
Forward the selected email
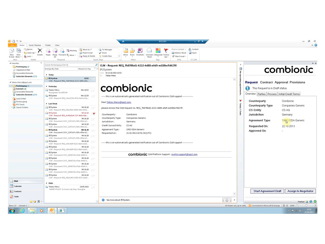tap(62, 52)
